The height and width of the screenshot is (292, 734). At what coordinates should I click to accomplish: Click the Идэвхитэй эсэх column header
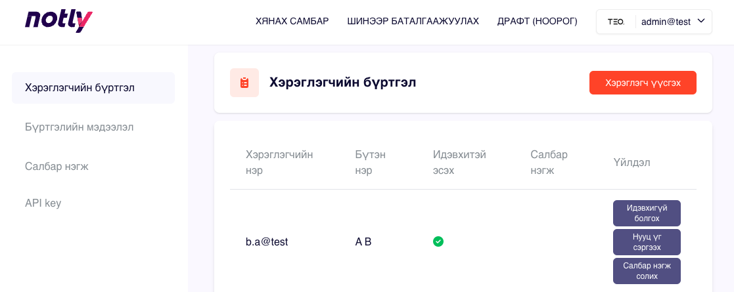point(459,162)
